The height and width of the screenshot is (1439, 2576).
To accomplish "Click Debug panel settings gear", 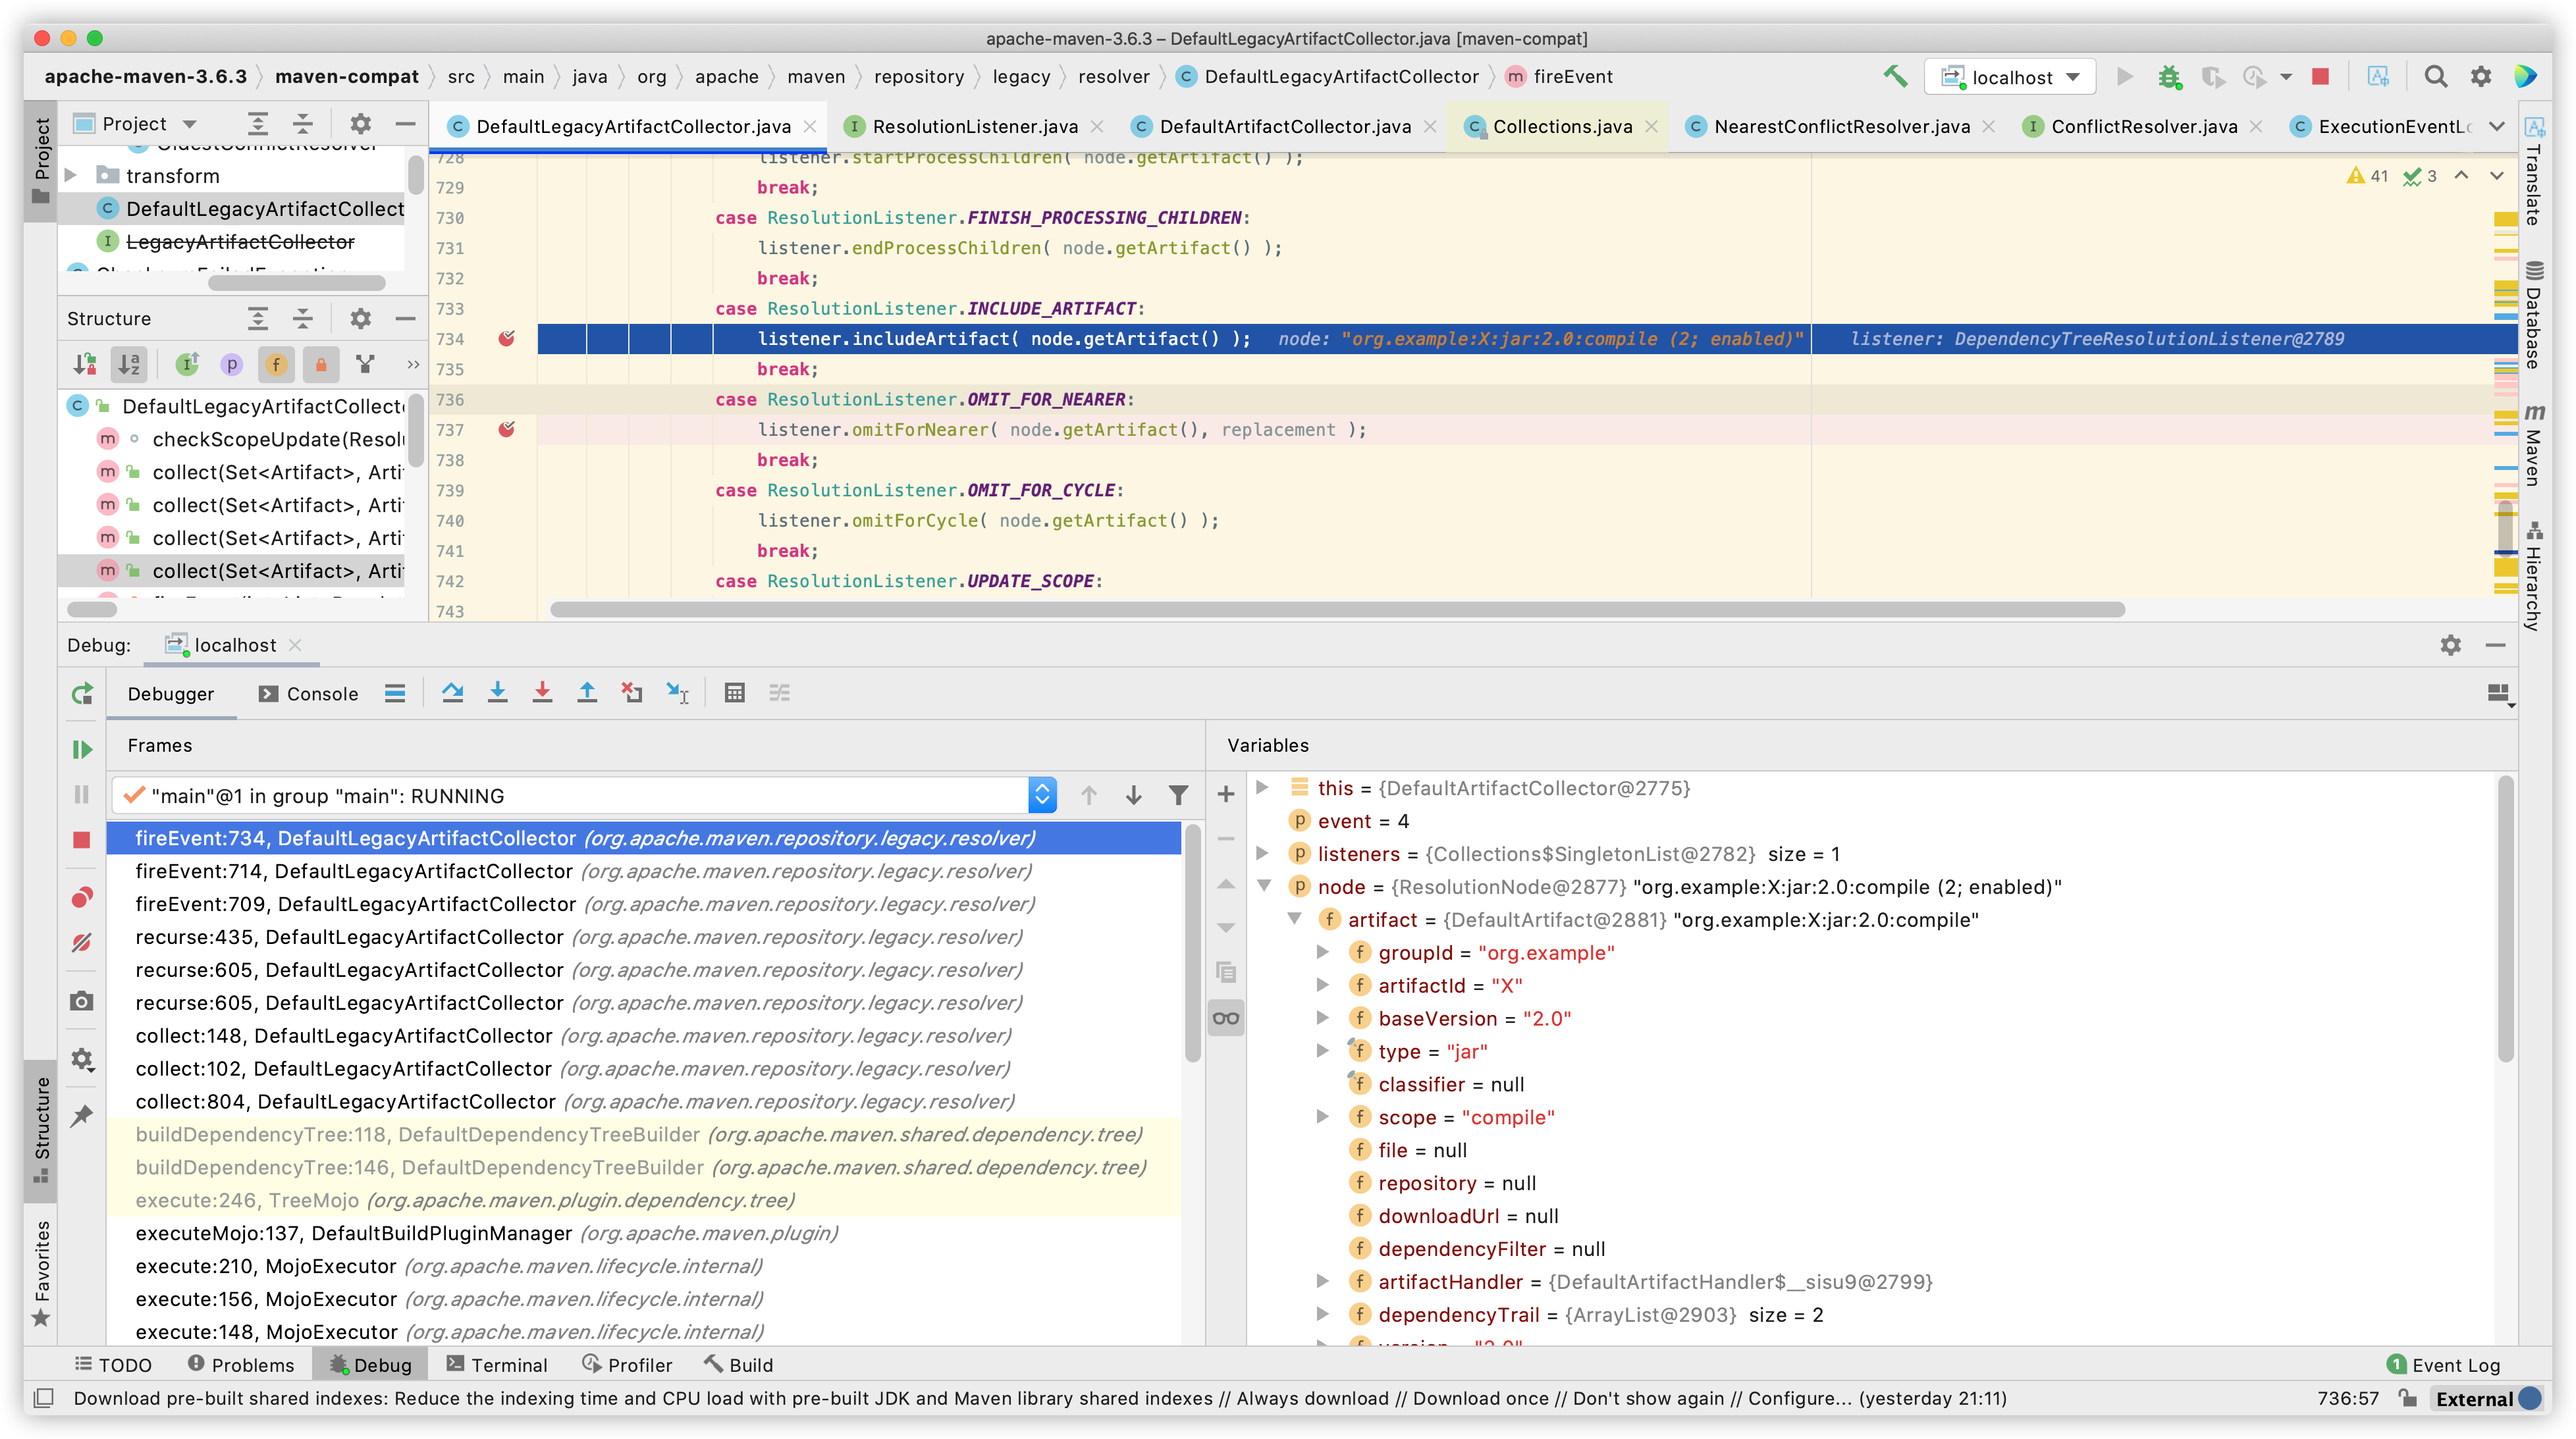I will [2450, 645].
